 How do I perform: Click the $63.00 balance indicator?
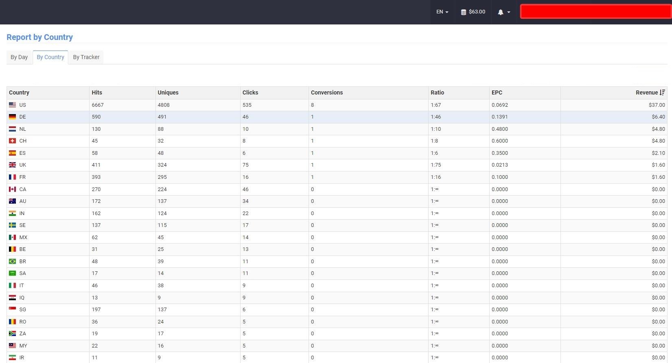473,12
